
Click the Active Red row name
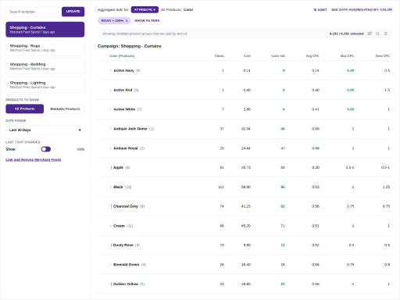pos(123,90)
